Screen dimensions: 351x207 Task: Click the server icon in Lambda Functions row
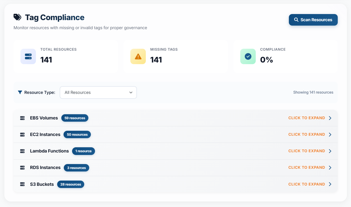pos(22,151)
